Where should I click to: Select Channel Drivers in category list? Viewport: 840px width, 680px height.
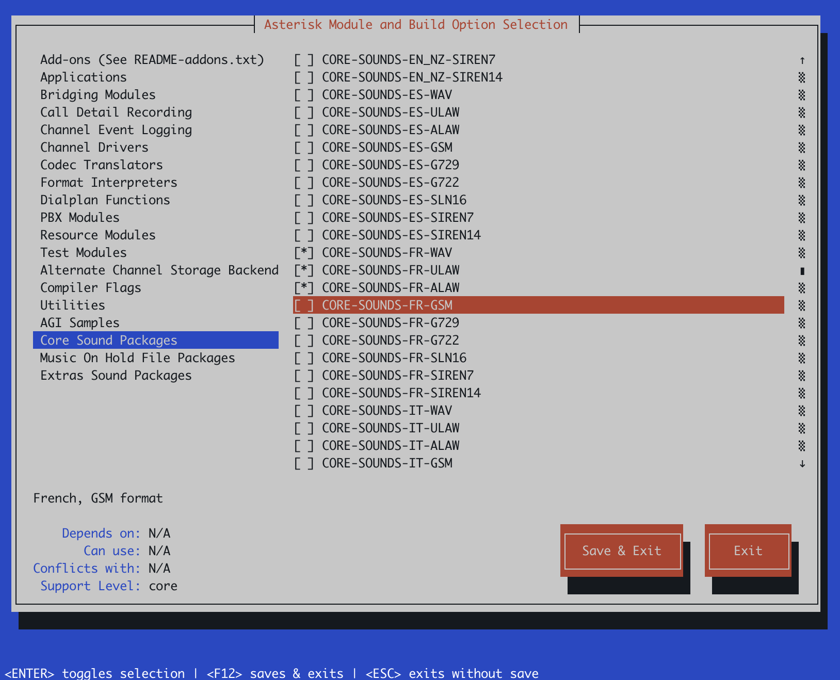pos(94,148)
